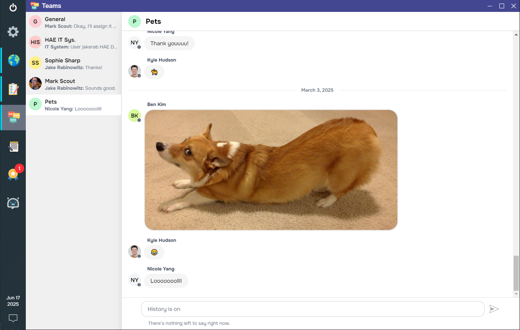Open the globe browser app icon
This screenshot has width=520, height=330.
pyautogui.click(x=13, y=60)
